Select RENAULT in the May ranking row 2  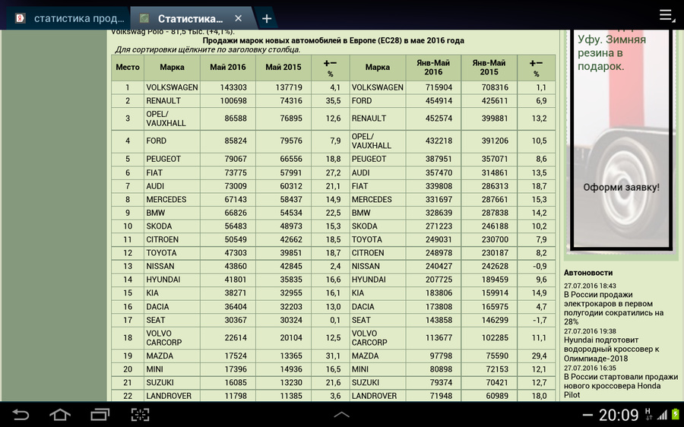click(163, 101)
